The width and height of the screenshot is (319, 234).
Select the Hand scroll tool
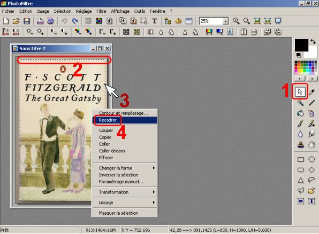[312, 145]
